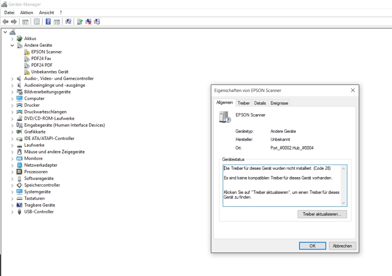392x276 pixels.
Task: Click the DVD/CD-ROM-Laufwerke disc icon
Action: coord(20,118)
